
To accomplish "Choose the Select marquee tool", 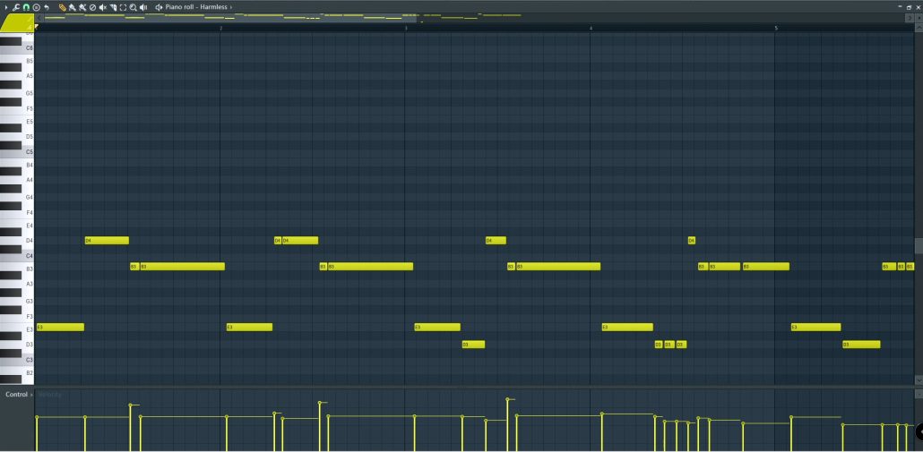I will coord(123,7).
